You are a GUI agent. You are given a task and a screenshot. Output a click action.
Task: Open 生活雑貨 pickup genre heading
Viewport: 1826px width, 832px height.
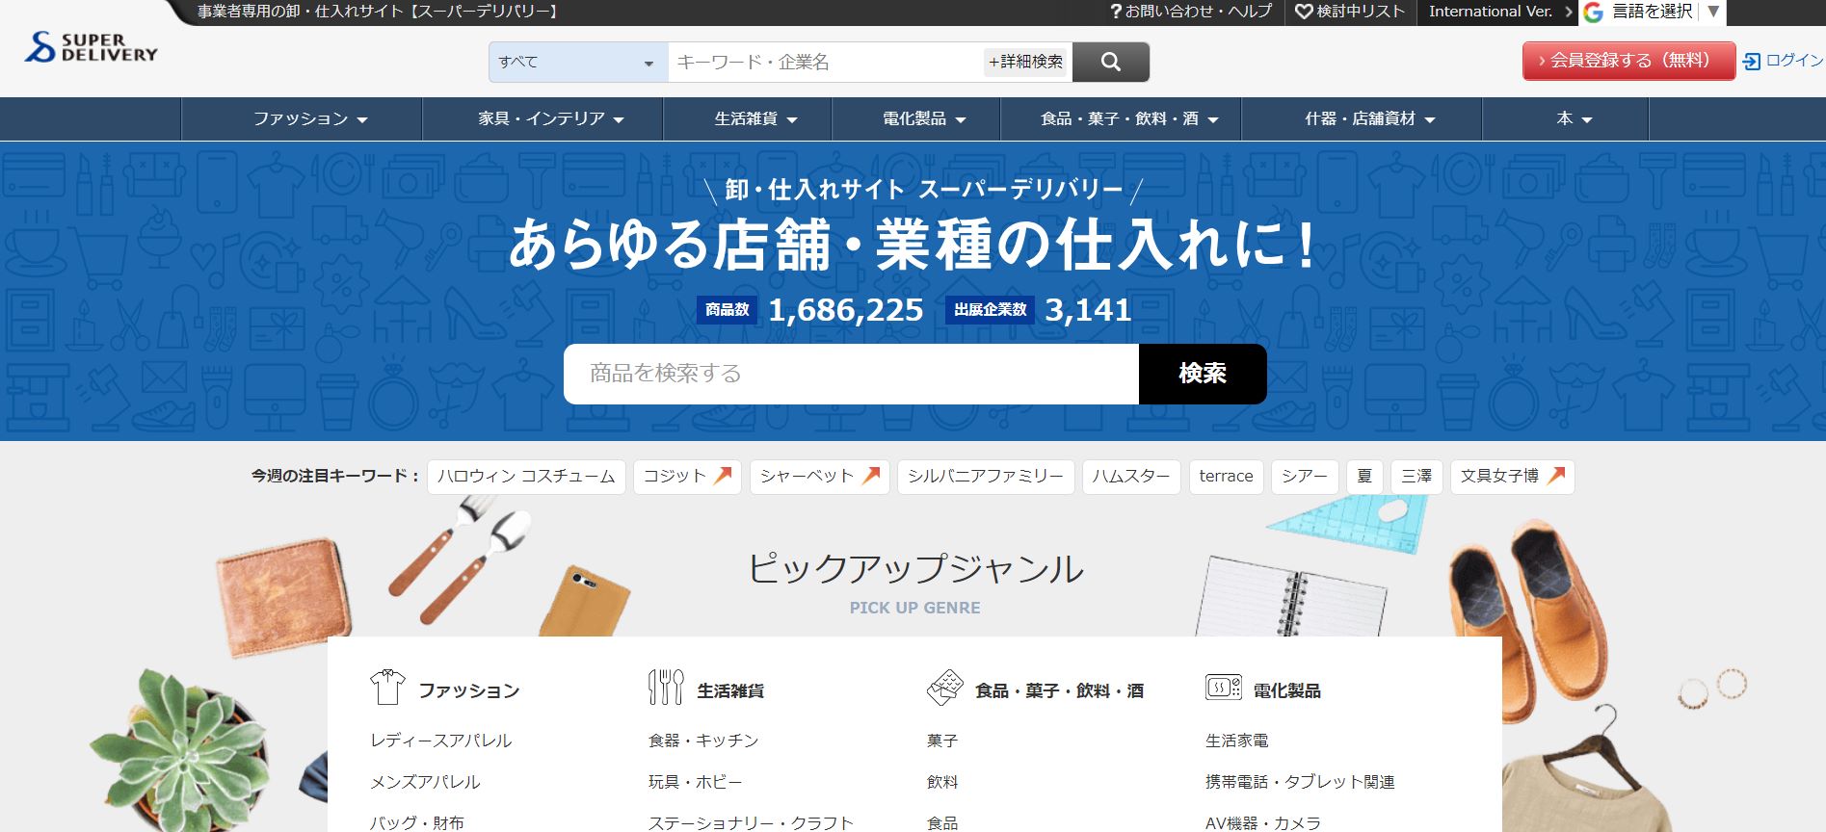point(730,690)
